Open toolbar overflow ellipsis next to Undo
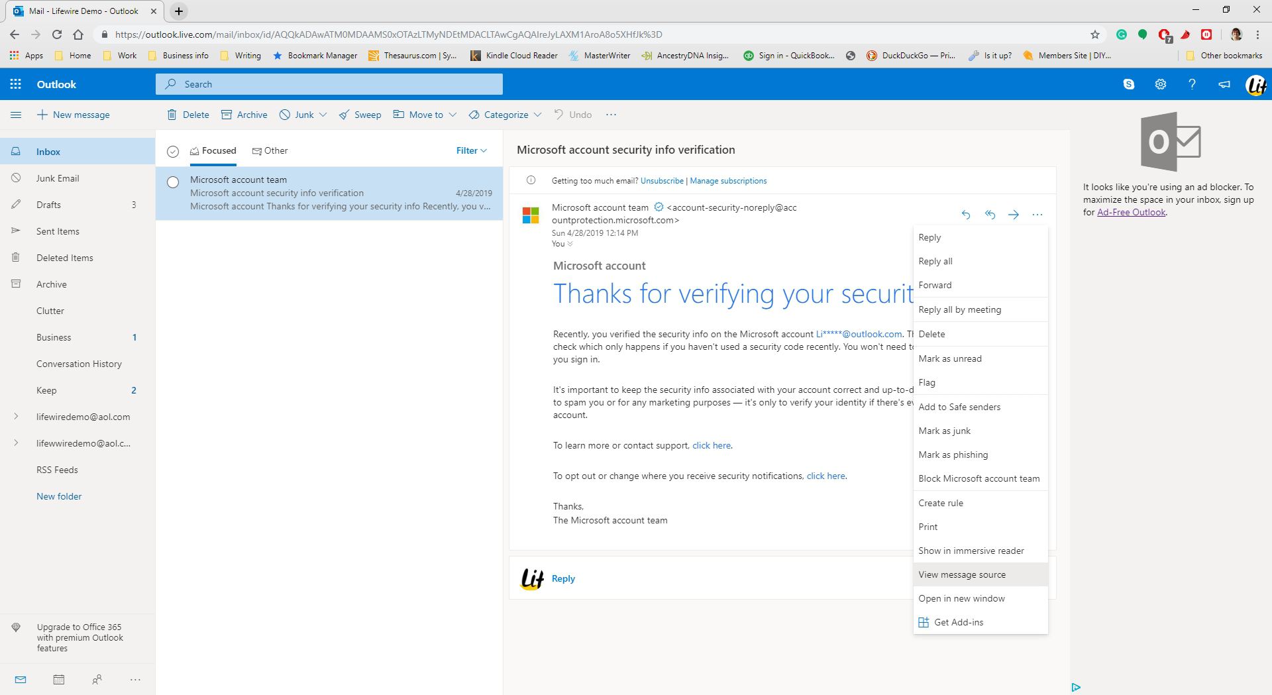Viewport: 1272px width, 695px height. [611, 115]
